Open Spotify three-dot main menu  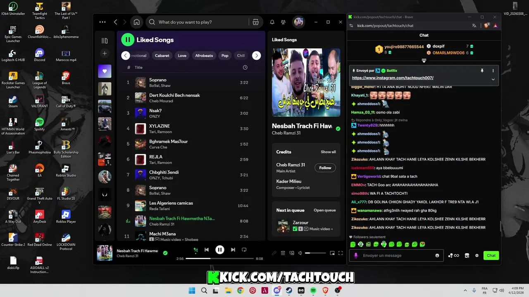102,22
